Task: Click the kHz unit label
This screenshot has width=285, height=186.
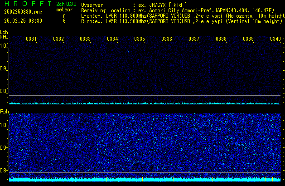Action: click(4, 37)
